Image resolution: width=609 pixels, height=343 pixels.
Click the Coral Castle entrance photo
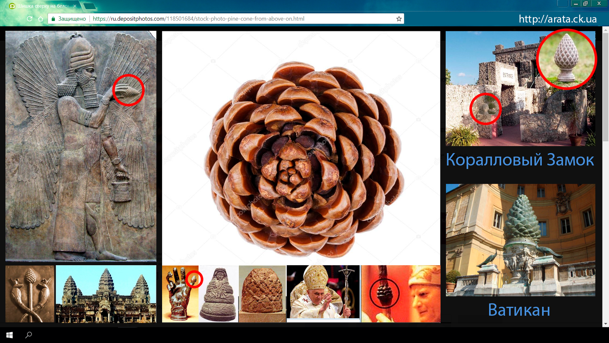[520, 88]
